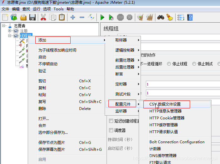This screenshot has width=220, height=164.
Task: Click the Shutdown test icon
Action: (x=129, y=17)
